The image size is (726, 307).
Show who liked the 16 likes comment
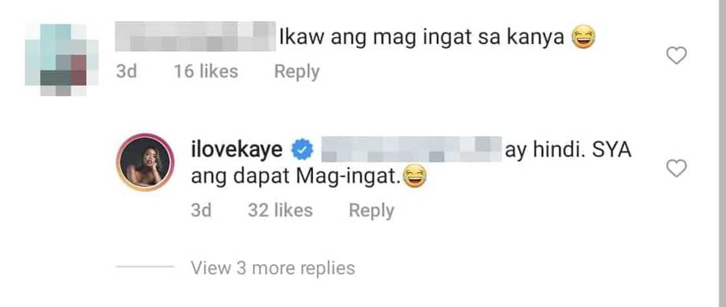coord(205,72)
